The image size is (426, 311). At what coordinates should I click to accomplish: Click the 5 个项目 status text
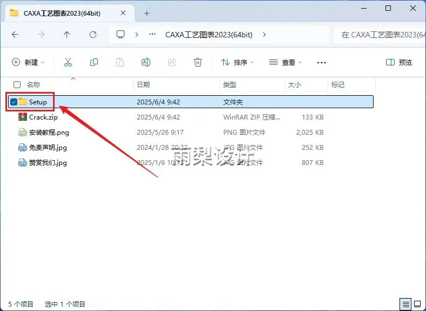pos(21,304)
